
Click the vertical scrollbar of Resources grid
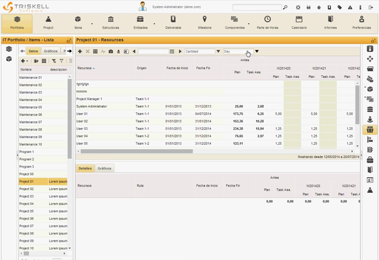pos(357,105)
